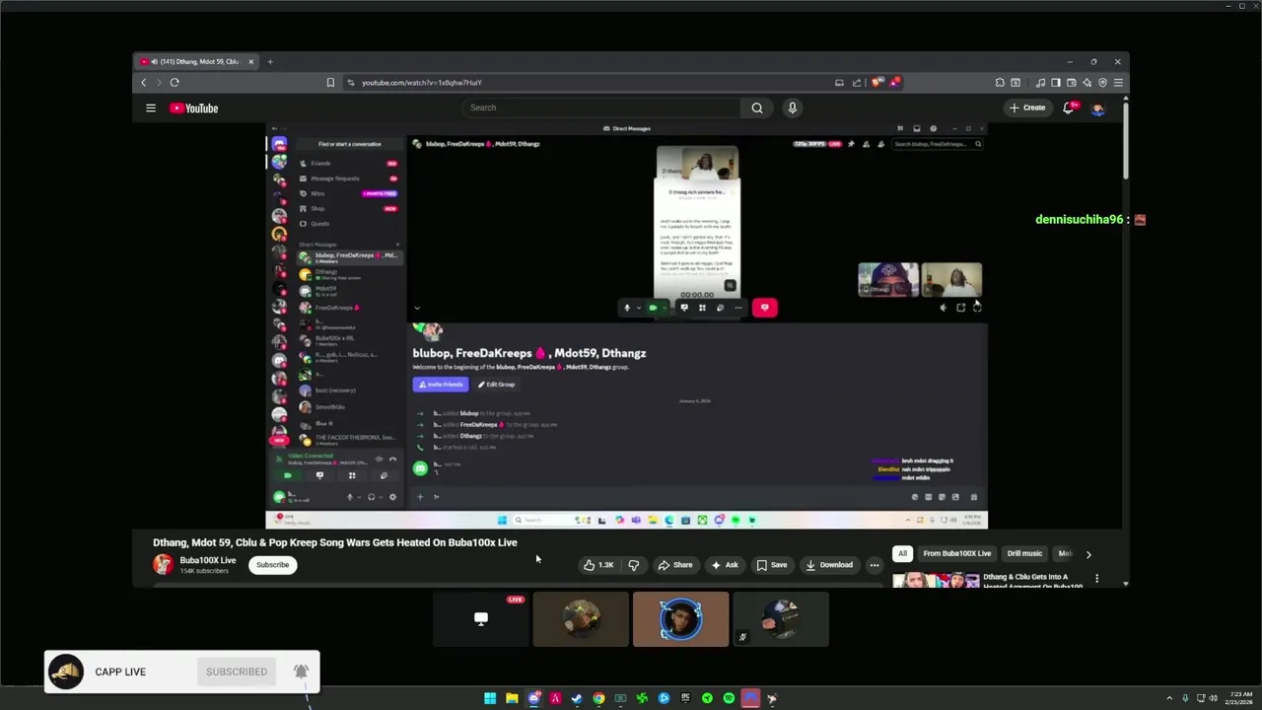Open File Explorer from the taskbar
Viewport: 1262px width, 710px height.
click(x=512, y=698)
